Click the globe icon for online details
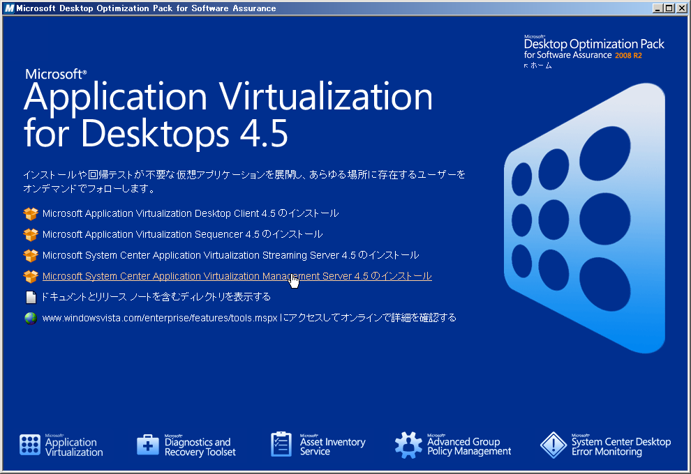This screenshot has height=474, width=691. pos(30,318)
